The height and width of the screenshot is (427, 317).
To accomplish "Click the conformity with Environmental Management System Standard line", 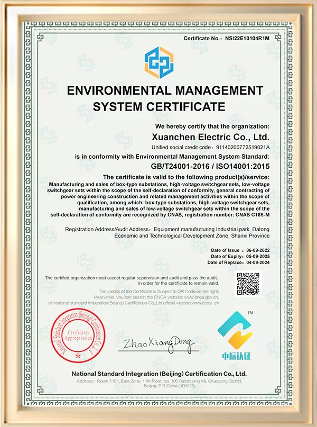I will click(x=172, y=157).
